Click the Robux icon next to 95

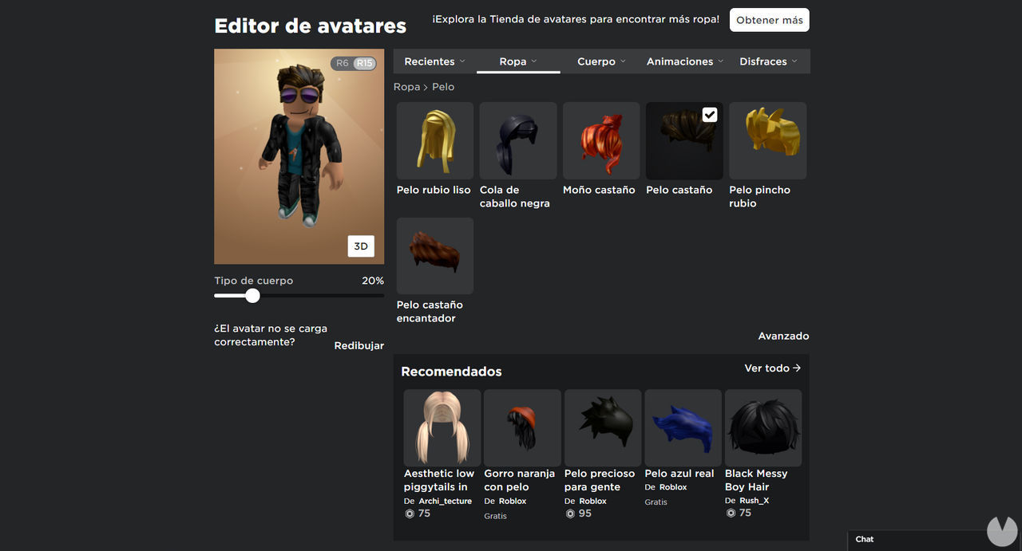click(570, 514)
